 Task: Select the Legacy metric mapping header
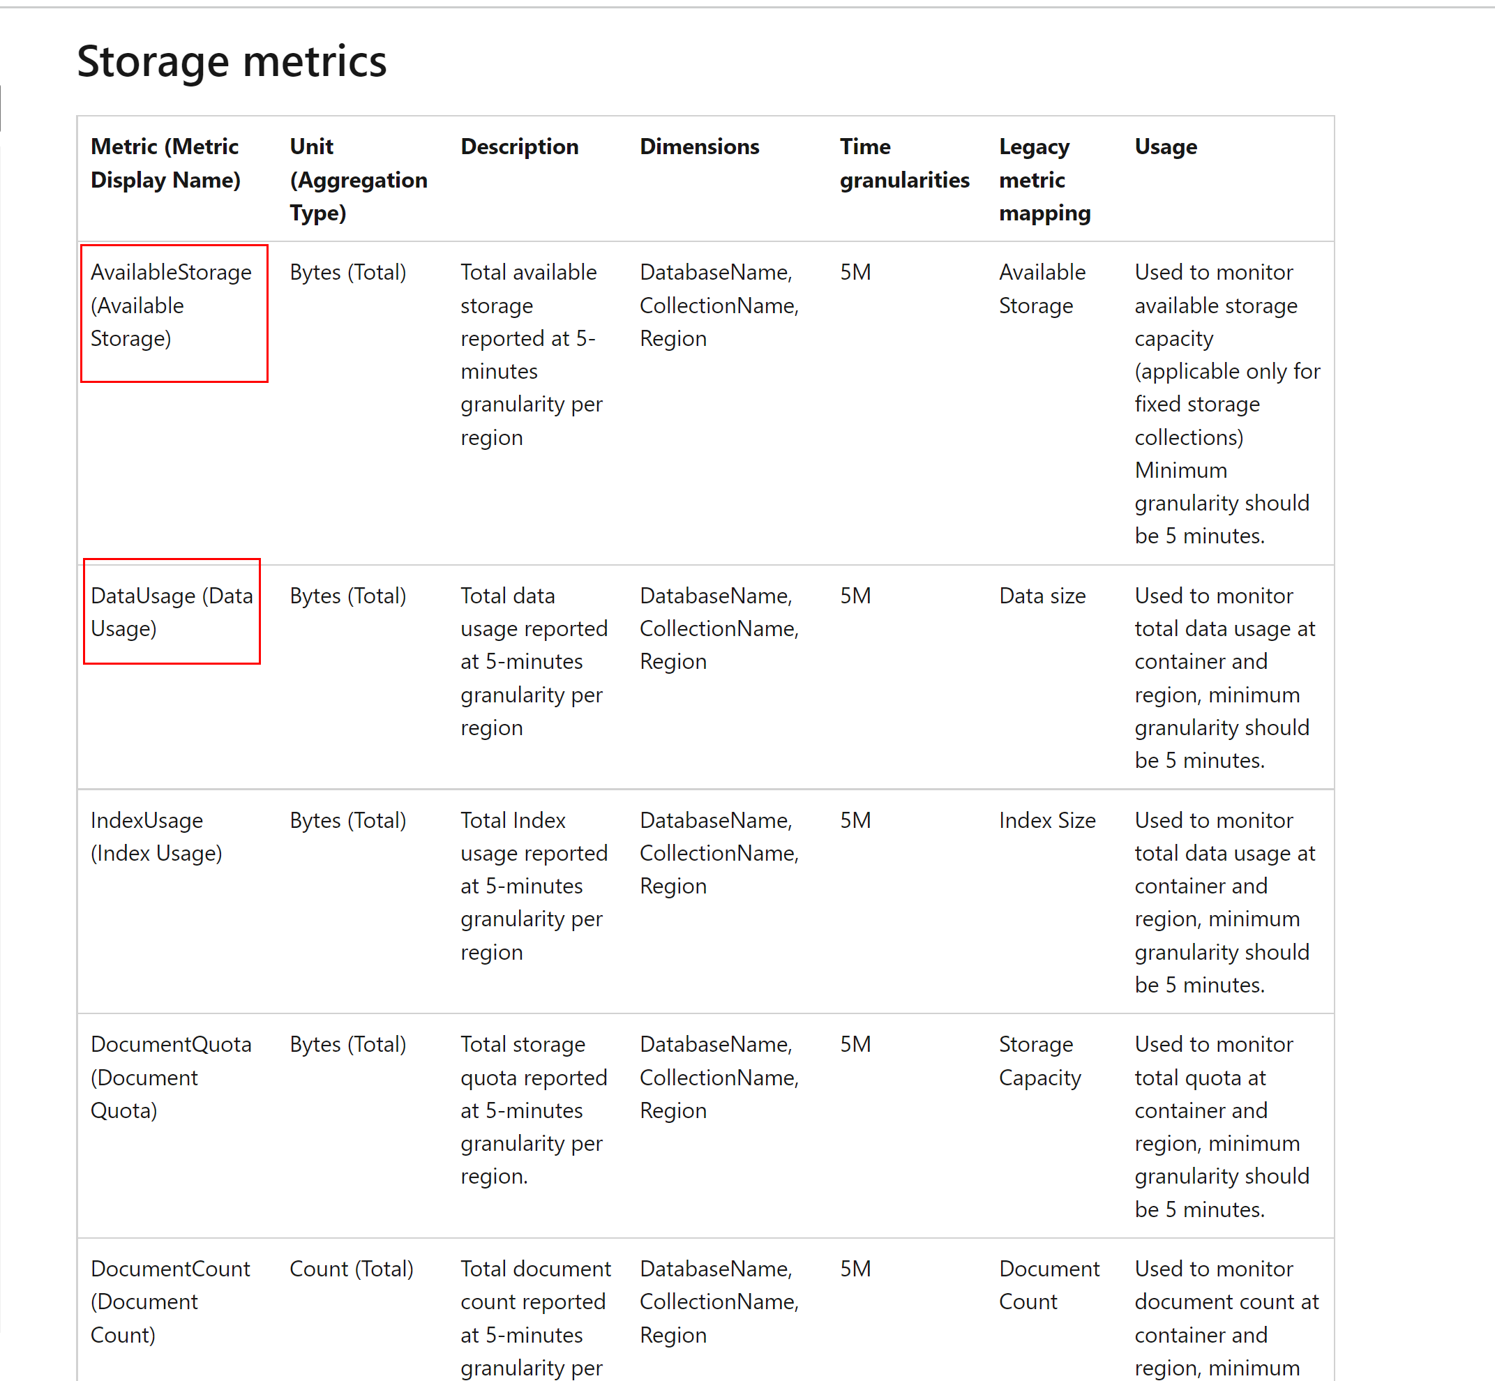pos(1044,179)
